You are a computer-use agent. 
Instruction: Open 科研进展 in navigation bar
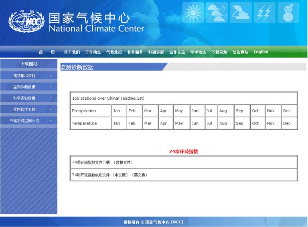[x=156, y=52]
